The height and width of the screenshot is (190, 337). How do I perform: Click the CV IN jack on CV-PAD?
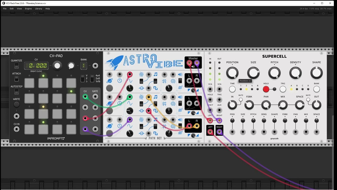click(x=17, y=129)
